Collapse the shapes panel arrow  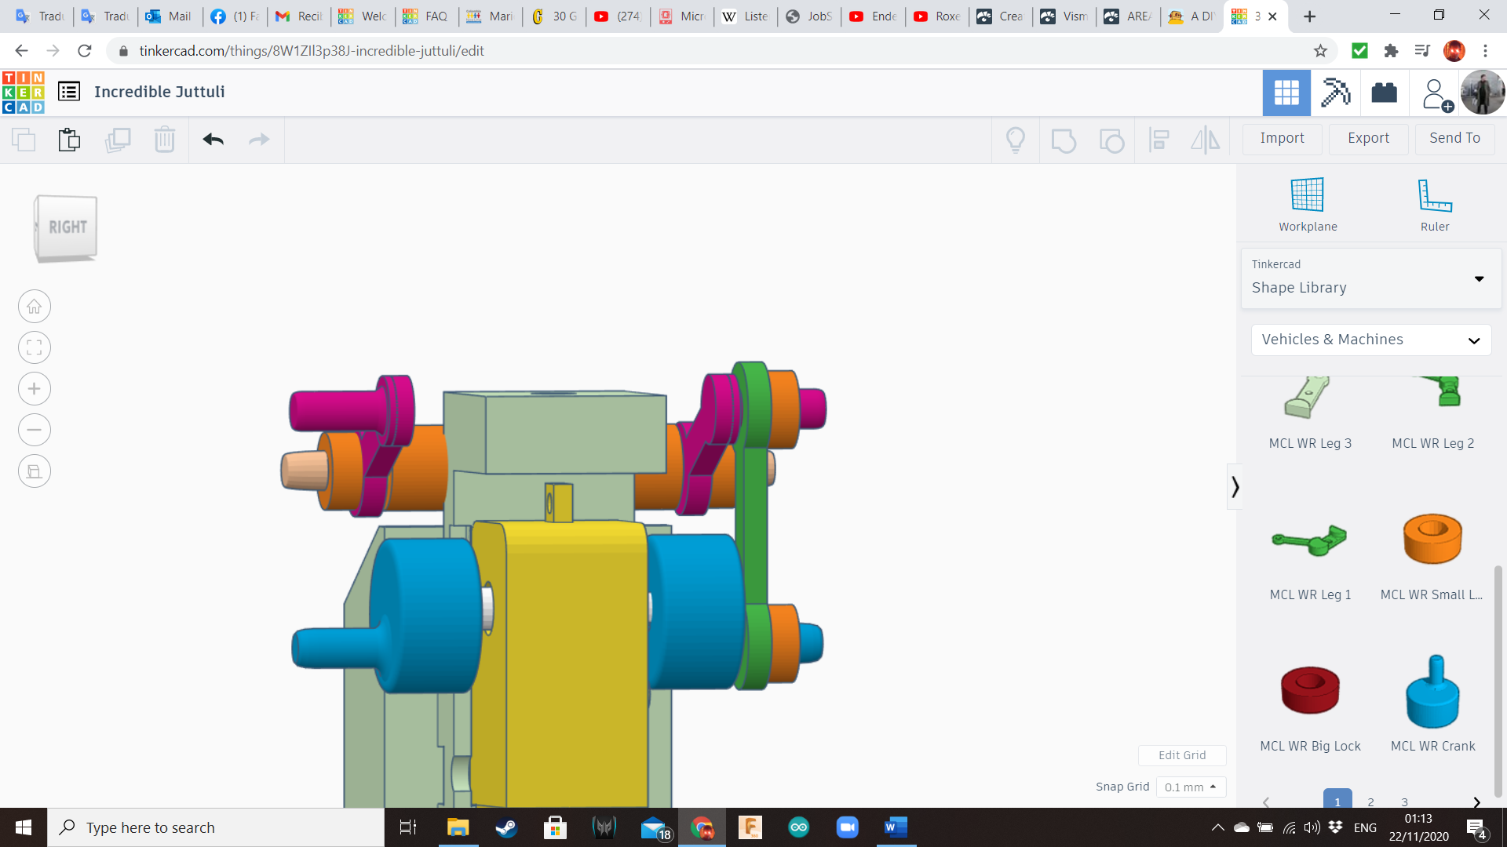pyautogui.click(x=1235, y=487)
